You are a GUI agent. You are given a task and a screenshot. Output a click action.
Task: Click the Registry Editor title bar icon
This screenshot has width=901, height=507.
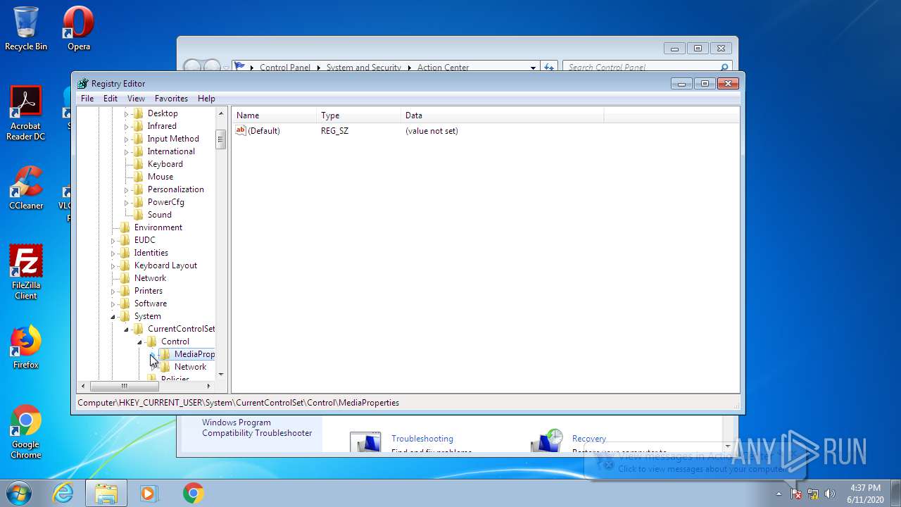(x=83, y=84)
